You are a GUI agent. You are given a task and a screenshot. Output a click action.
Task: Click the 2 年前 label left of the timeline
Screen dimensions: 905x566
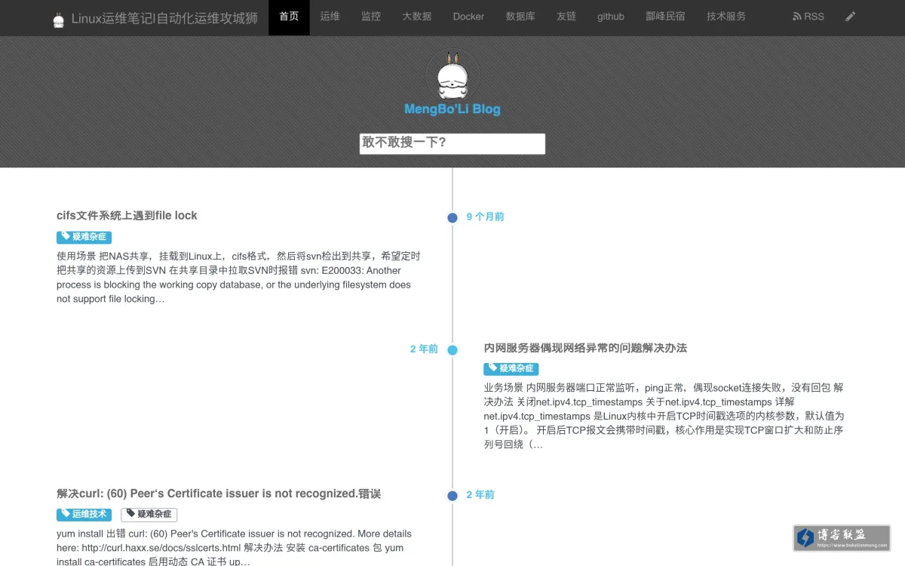tap(424, 349)
